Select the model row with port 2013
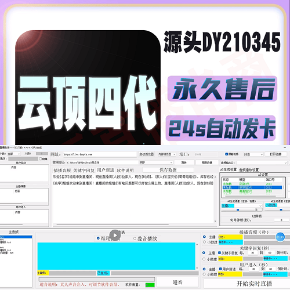The image size is (290, 290). (x=252, y=191)
